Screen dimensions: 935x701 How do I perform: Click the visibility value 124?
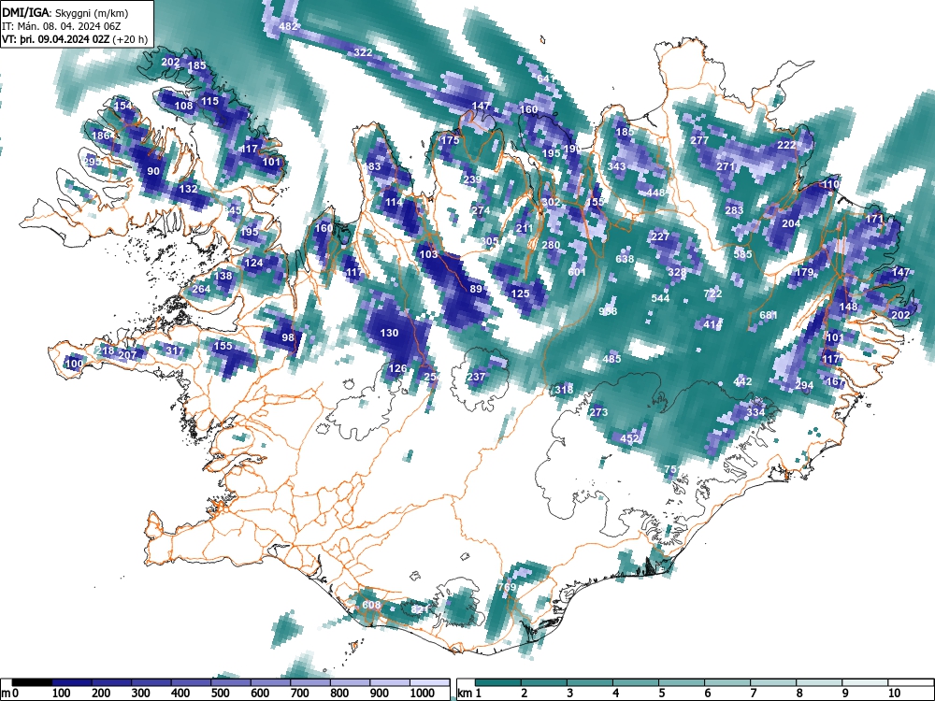pyautogui.click(x=254, y=263)
